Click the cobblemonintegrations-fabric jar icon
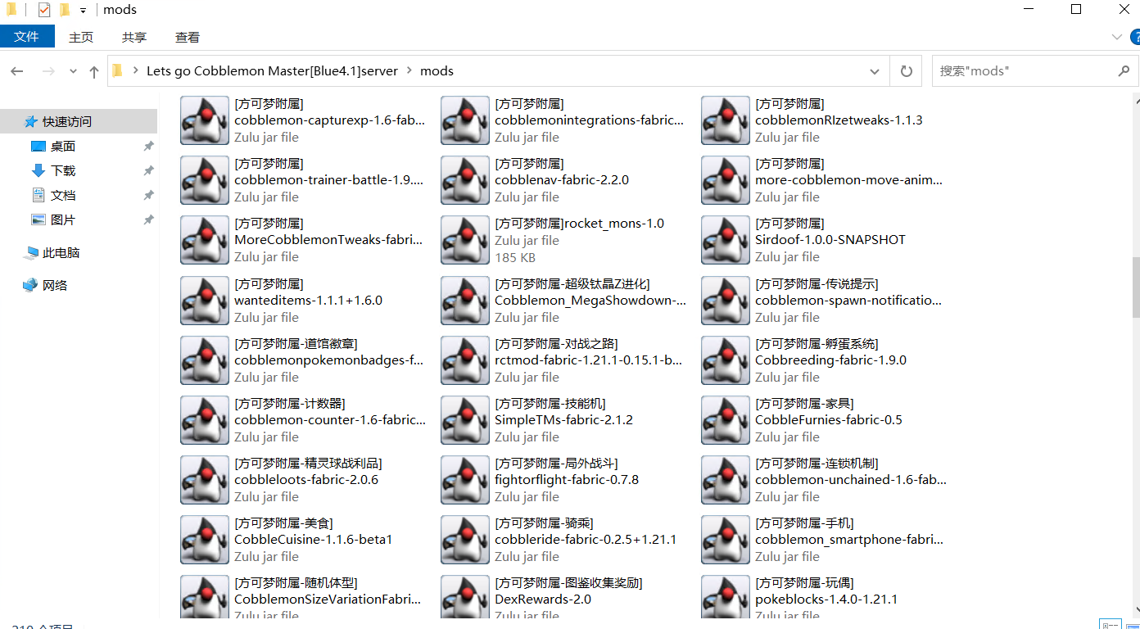Viewport: 1140px width, 629px height. [x=465, y=120]
